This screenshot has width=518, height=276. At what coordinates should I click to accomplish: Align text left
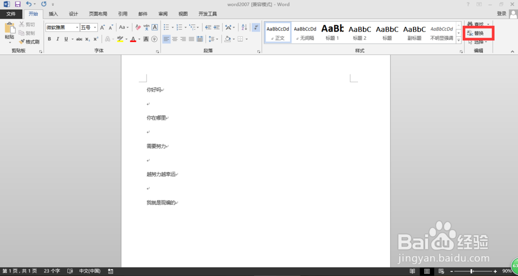166,39
